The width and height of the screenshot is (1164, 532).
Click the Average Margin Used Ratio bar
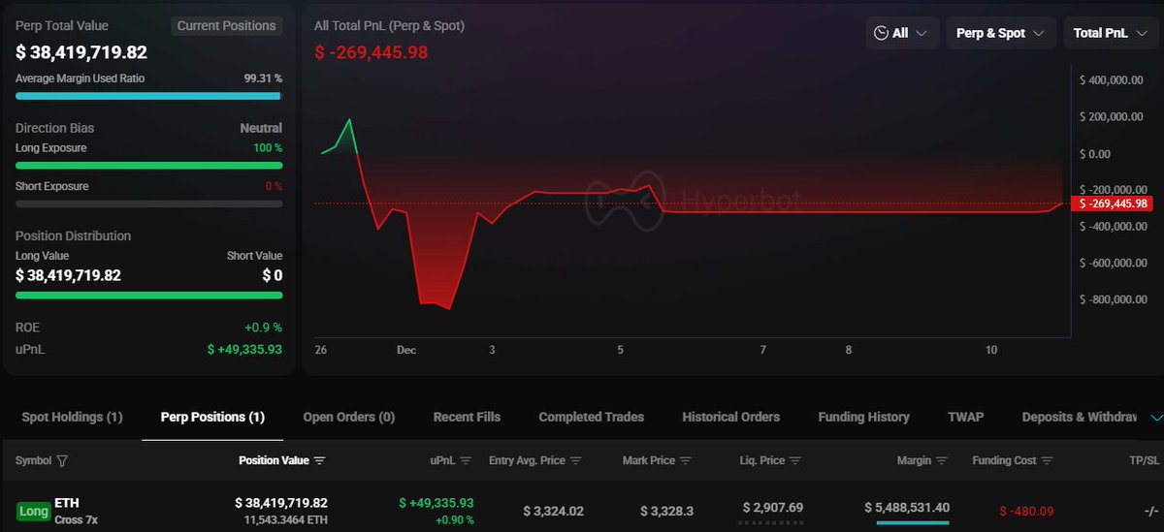[x=148, y=96]
